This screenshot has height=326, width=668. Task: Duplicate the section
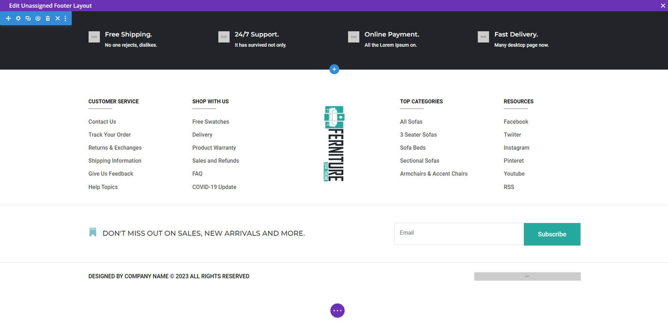click(x=28, y=18)
